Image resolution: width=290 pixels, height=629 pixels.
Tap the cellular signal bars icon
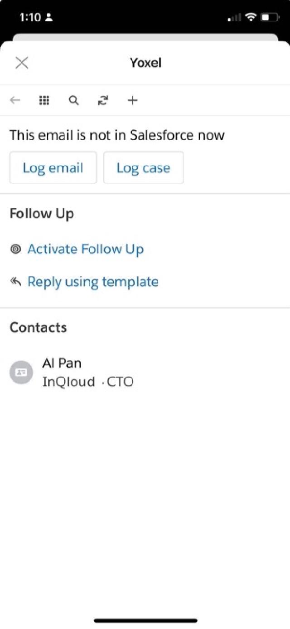pyautogui.click(x=234, y=18)
